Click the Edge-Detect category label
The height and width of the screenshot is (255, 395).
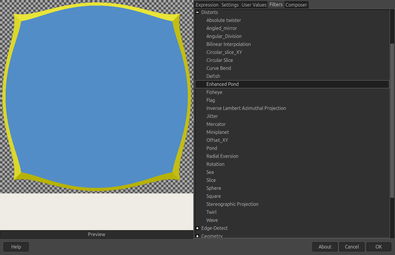click(215, 228)
